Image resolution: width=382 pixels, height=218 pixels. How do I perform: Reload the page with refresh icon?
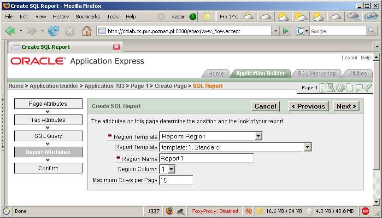(x=53, y=31)
